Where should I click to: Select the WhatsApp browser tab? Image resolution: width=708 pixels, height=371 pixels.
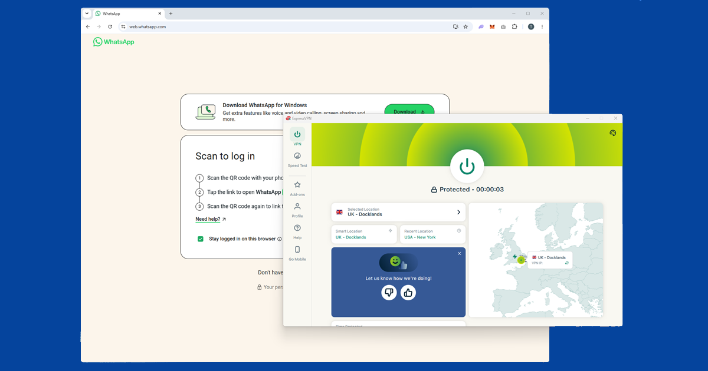pos(129,14)
